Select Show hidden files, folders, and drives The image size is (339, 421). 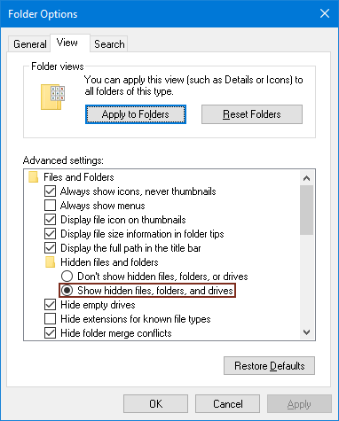pyautogui.click(x=67, y=291)
